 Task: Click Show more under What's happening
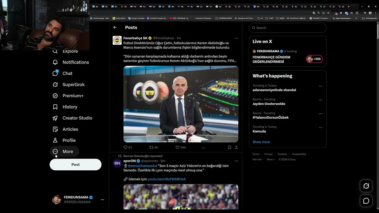coord(261,142)
